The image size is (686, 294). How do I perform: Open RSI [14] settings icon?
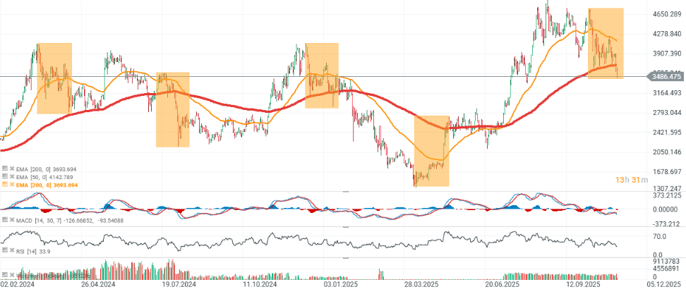pyautogui.click(x=5, y=250)
